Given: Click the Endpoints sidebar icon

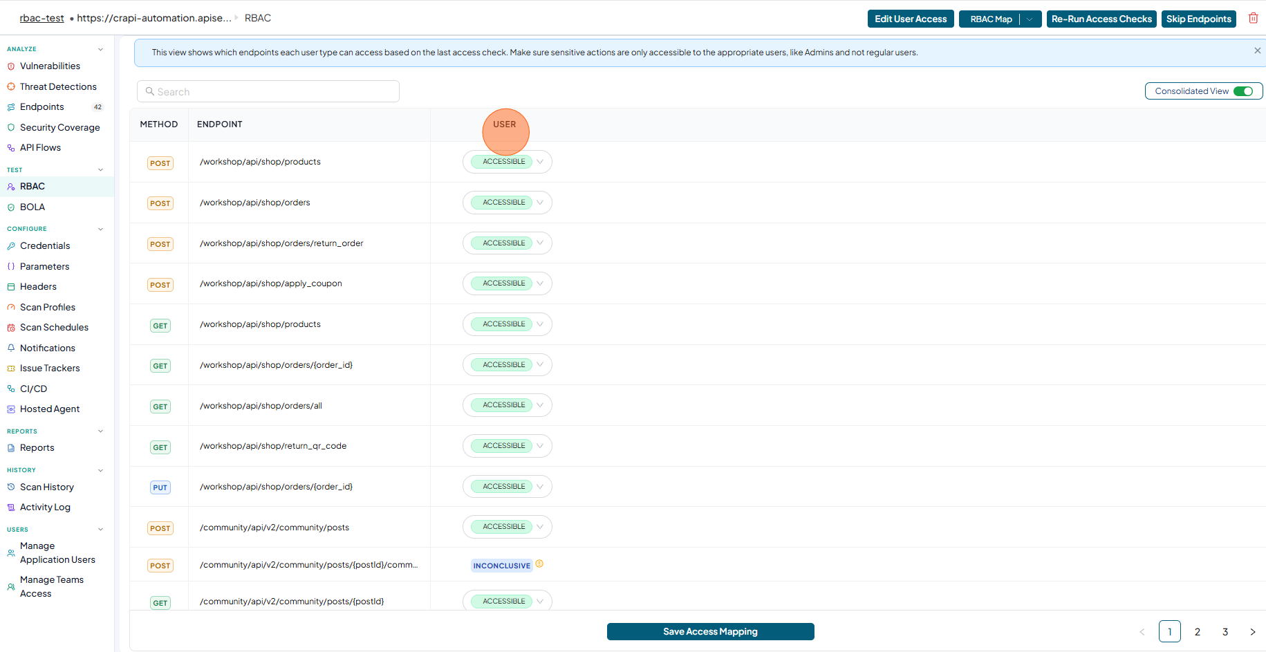Looking at the screenshot, I should pyautogui.click(x=11, y=107).
